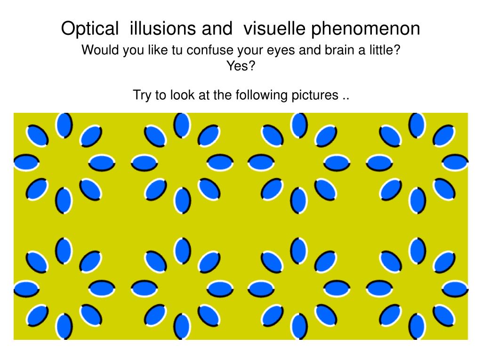Click the word "phenomenon" in the title
This screenshot has width=482, height=361.
pos(365,29)
